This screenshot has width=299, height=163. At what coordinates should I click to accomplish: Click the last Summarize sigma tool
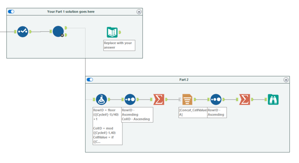pyautogui.click(x=244, y=99)
